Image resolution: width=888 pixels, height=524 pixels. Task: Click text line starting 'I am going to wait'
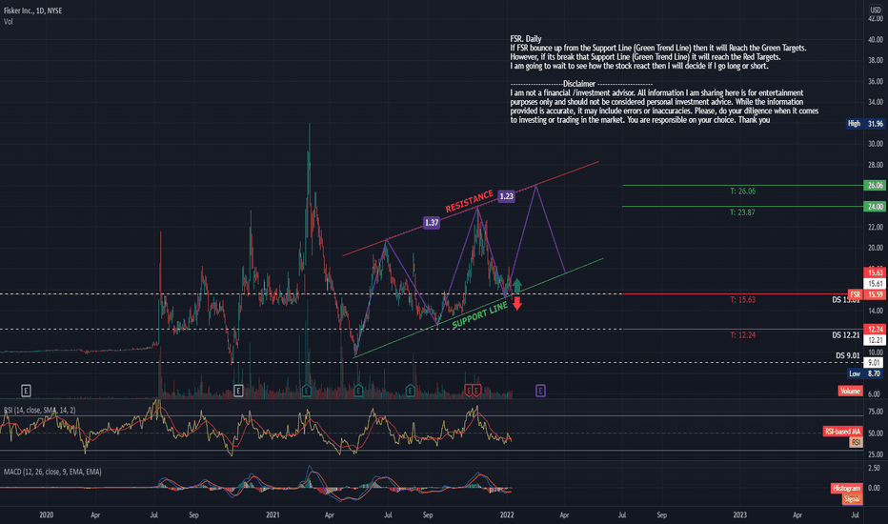(638, 67)
